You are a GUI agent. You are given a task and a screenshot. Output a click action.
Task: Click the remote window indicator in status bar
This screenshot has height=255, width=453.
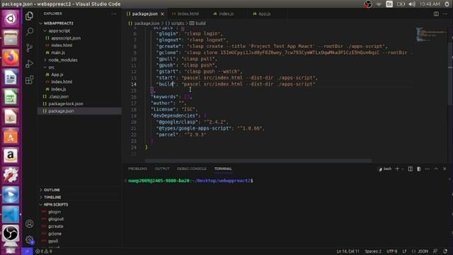pos(28,251)
